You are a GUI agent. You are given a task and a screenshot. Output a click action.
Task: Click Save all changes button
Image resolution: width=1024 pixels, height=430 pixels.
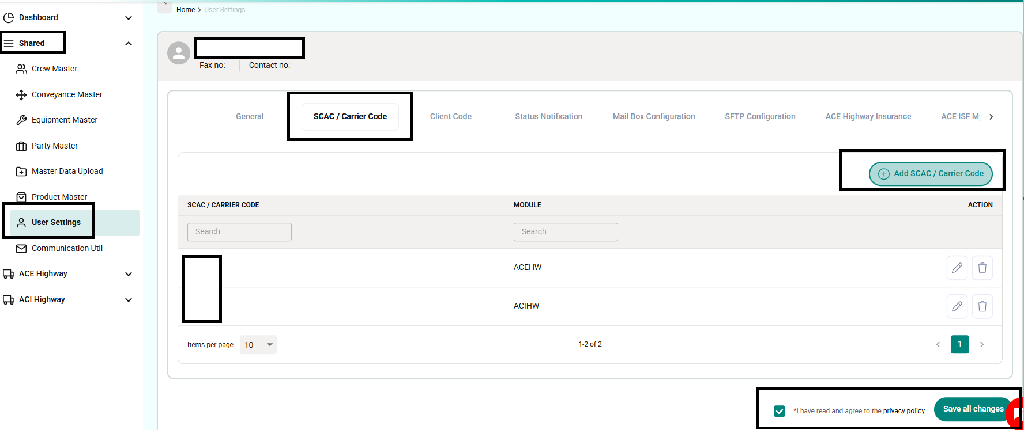973,409
